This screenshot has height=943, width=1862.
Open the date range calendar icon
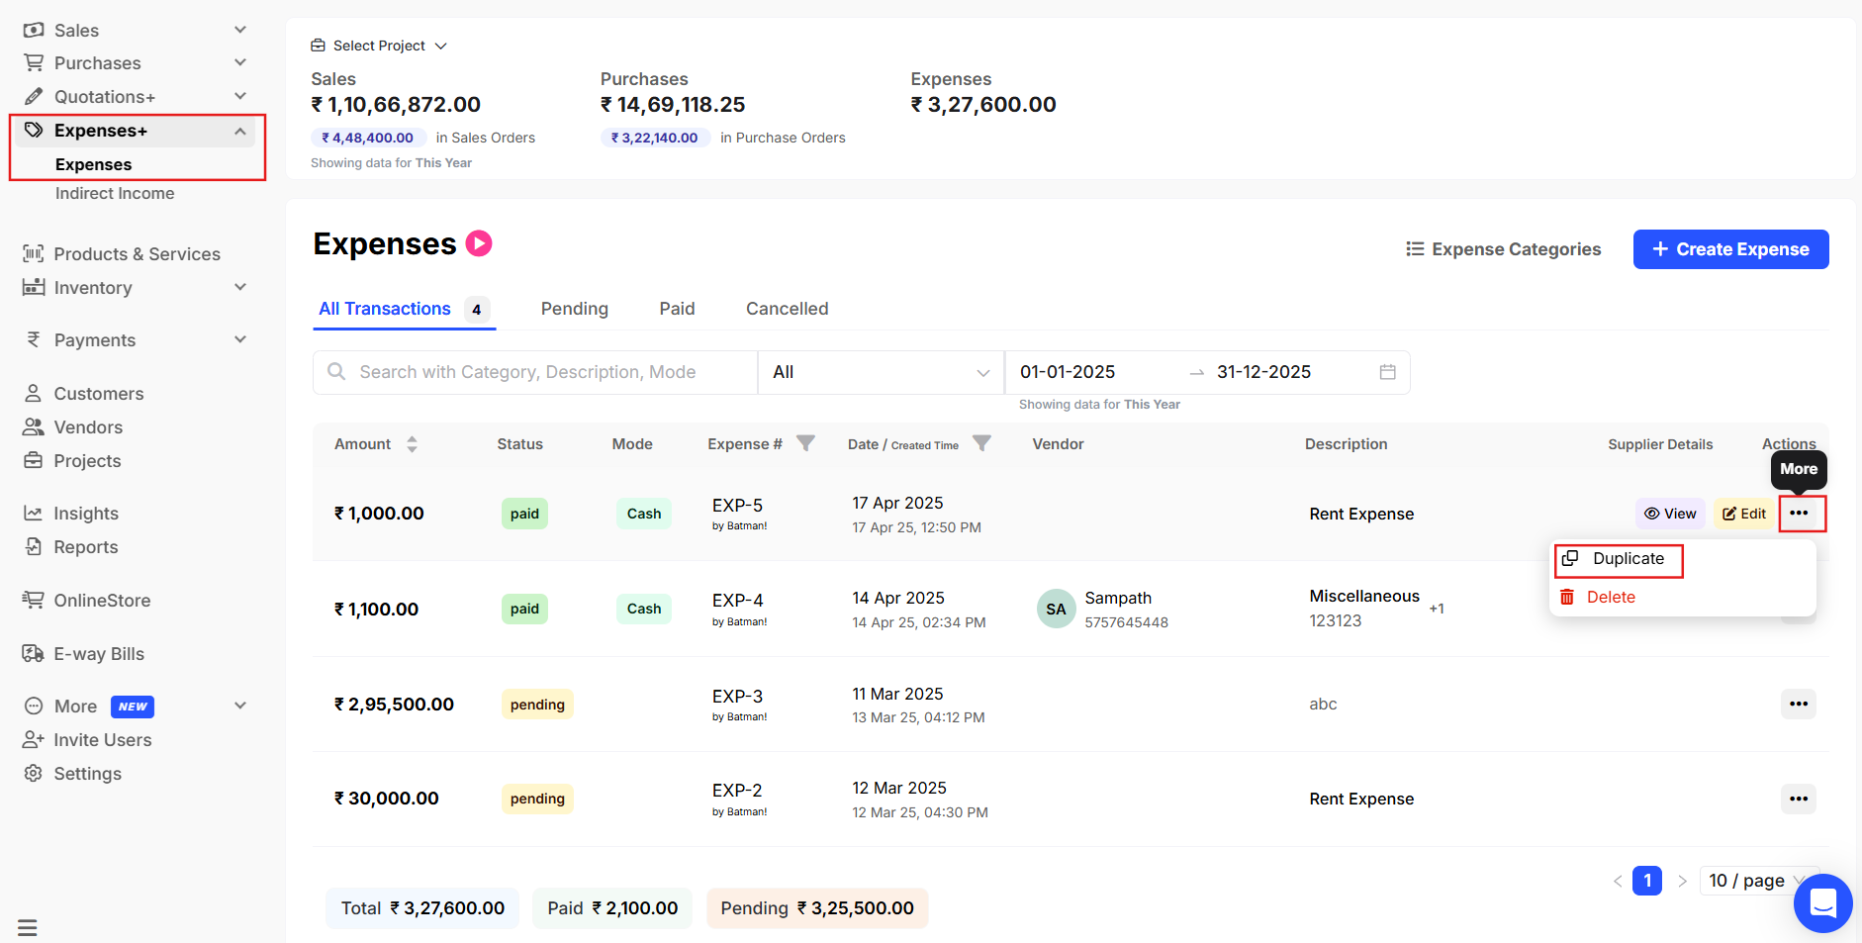(x=1388, y=372)
